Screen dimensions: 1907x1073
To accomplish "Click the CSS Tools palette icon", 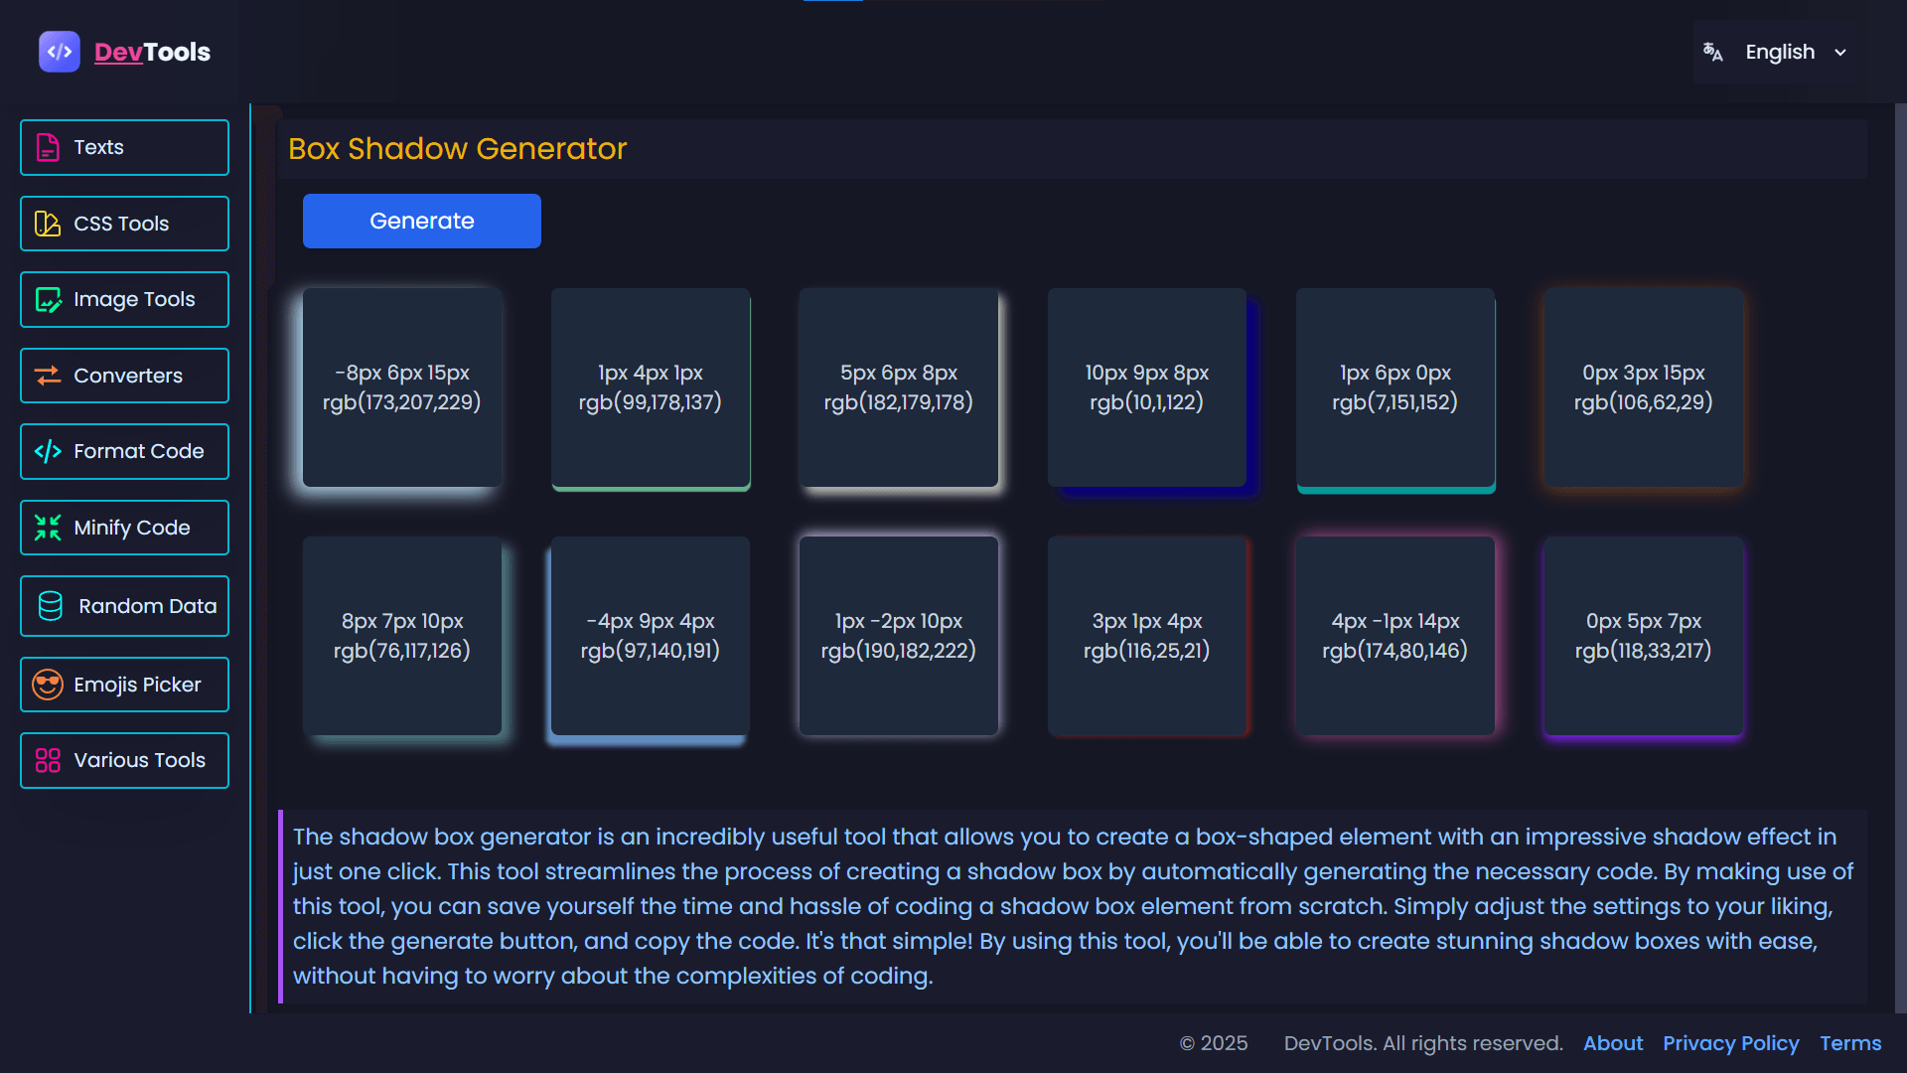I will pyautogui.click(x=48, y=224).
